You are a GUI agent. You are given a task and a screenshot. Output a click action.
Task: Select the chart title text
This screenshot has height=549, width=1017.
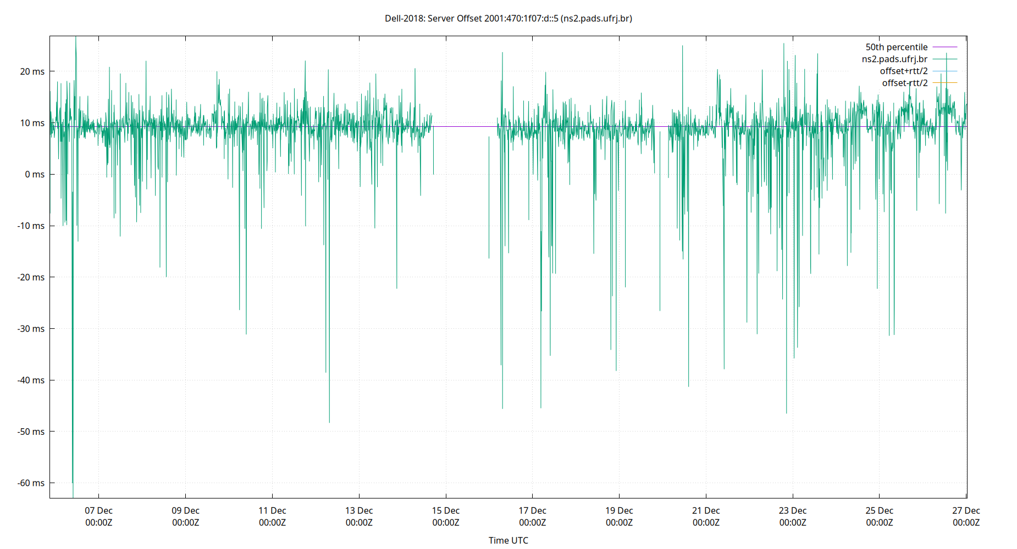tap(509, 19)
